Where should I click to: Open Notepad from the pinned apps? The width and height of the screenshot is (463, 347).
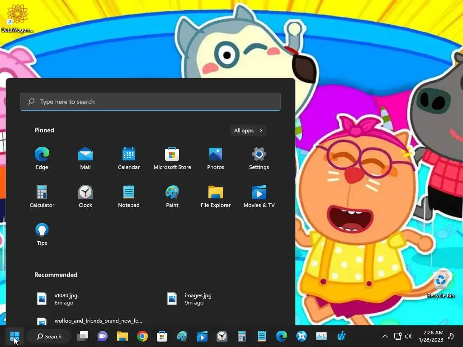[129, 197]
